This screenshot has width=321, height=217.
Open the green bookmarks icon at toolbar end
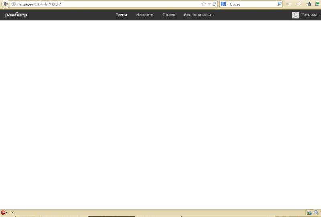point(317,4)
